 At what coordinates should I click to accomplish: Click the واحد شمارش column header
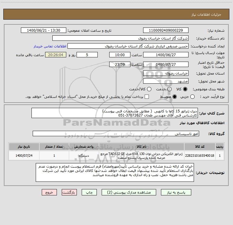click(84, 146)
